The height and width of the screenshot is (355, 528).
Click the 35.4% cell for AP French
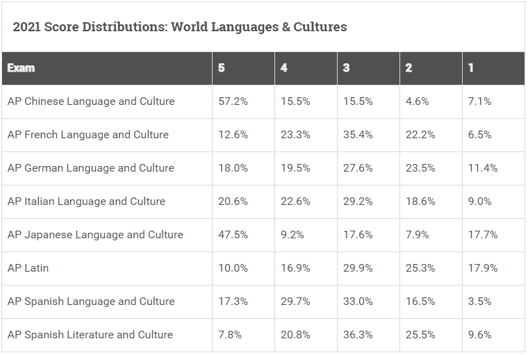(x=358, y=135)
